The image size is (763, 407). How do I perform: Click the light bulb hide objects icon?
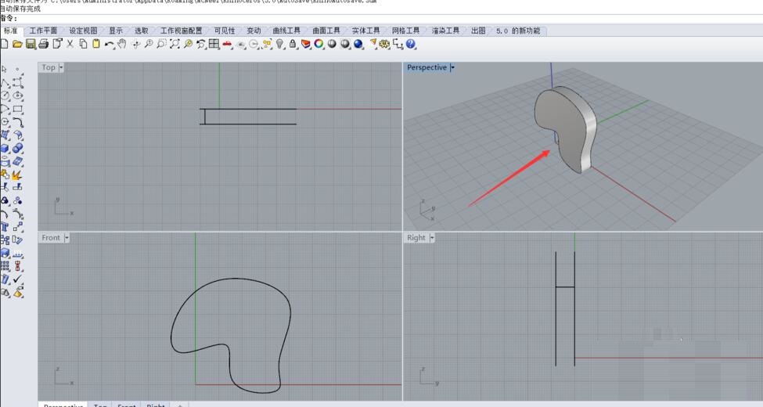point(280,45)
